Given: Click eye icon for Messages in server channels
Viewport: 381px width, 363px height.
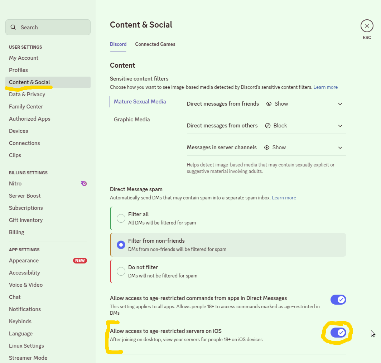Looking at the screenshot, I should point(267,147).
